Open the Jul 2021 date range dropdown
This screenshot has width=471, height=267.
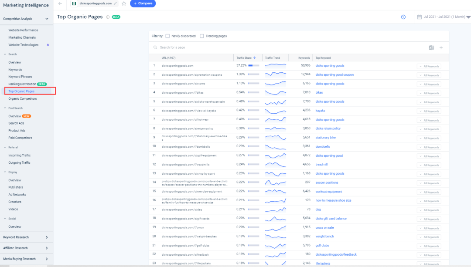coord(444,17)
